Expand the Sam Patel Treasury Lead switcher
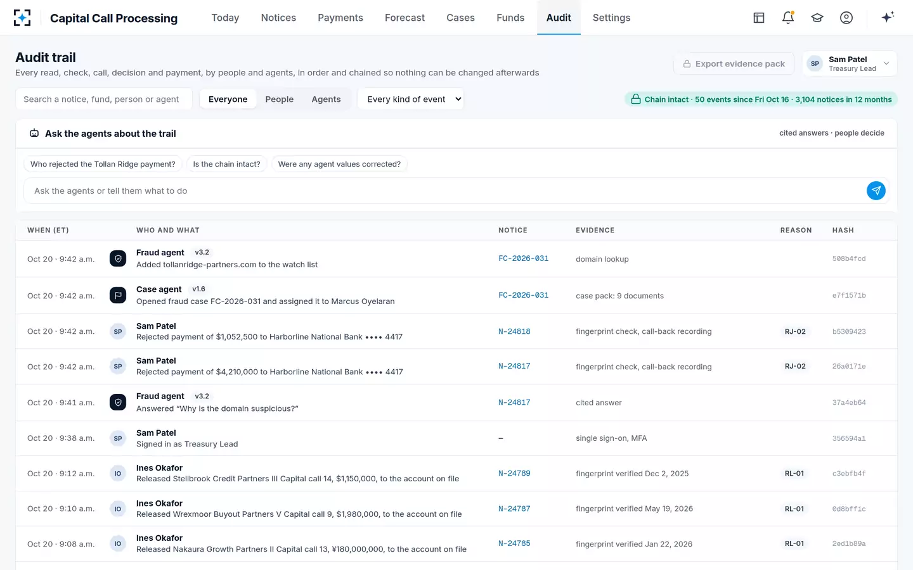 pos(850,63)
